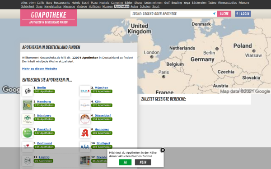This screenshot has height=169, width=271.
Task: Select Restaurants category
Action: click(x=62, y=3)
